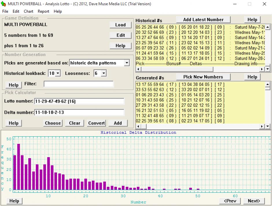Click the Generated list scroll down arrow
Image resolution: width=272 pixels, height=206 pixels.
267,126
